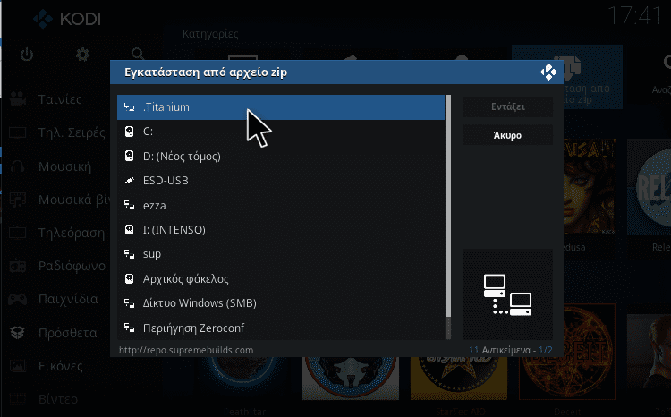This screenshot has height=417, width=671.
Task: Click the Παιχνίδια gamepad icon
Action: coord(18,299)
